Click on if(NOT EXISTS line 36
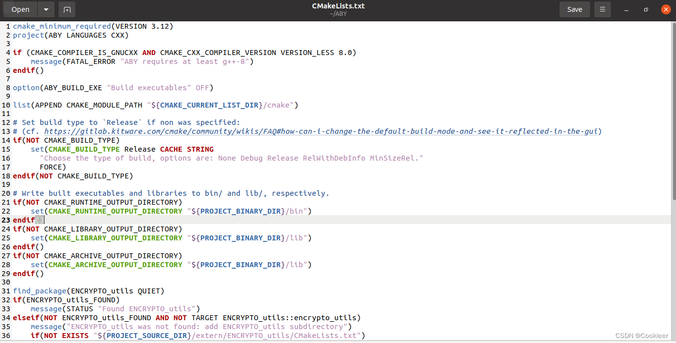 198,336
